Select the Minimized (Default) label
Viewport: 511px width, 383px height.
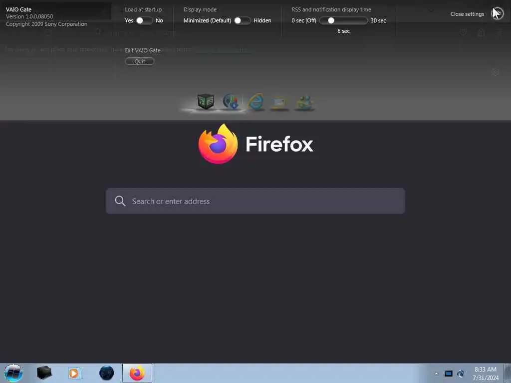point(207,20)
